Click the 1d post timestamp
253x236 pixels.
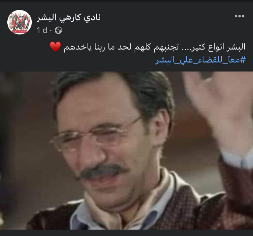(42, 30)
